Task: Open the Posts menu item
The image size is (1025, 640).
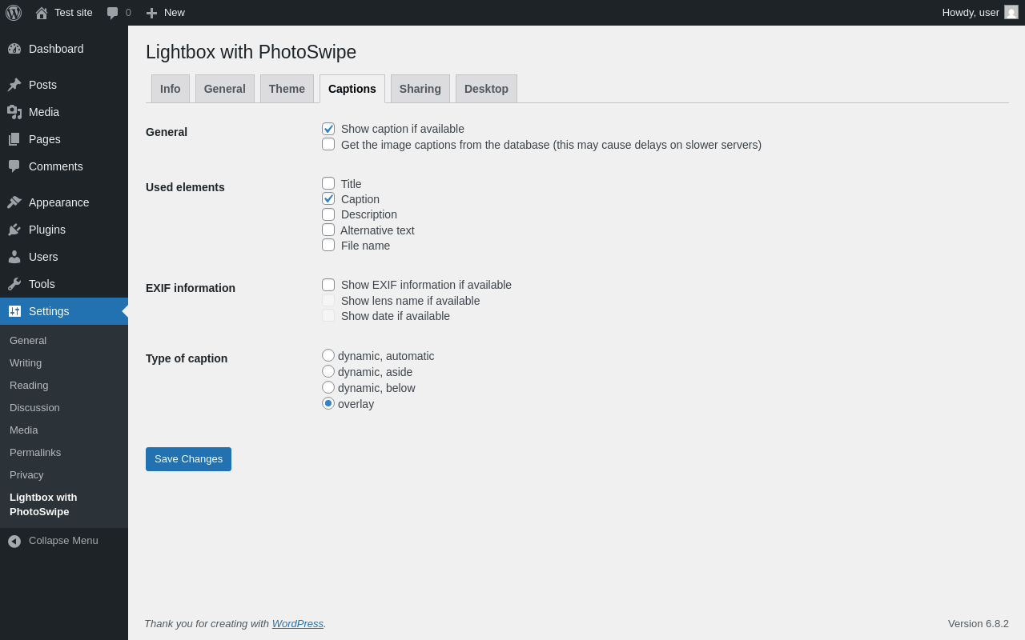Action: [x=64, y=85]
